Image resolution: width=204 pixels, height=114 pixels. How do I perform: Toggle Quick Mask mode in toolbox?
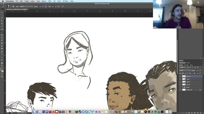pyautogui.click(x=2, y=74)
